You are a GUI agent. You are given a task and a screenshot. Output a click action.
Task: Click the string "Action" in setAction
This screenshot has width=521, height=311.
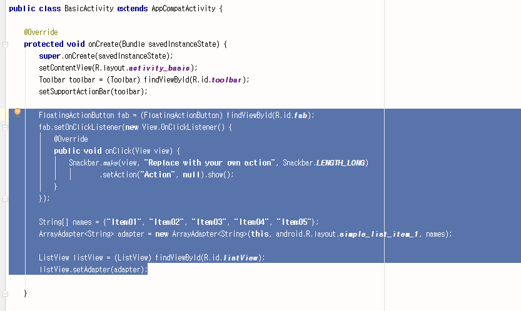pos(158,175)
